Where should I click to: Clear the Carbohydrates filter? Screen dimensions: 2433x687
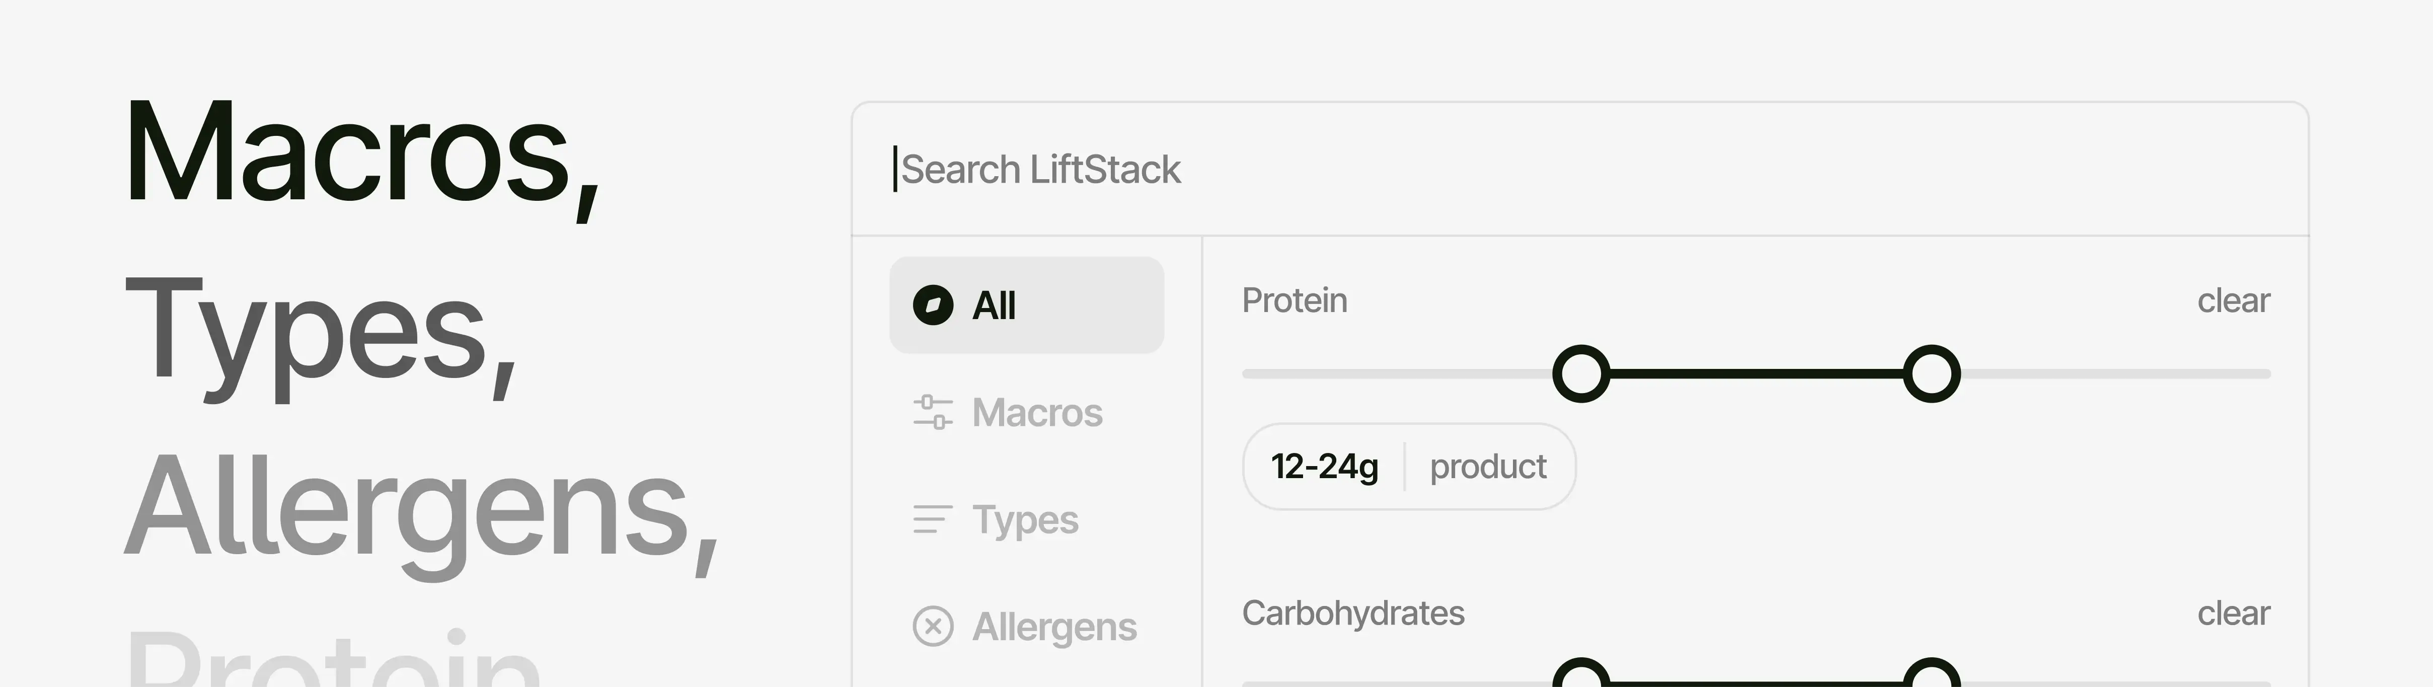2233,614
